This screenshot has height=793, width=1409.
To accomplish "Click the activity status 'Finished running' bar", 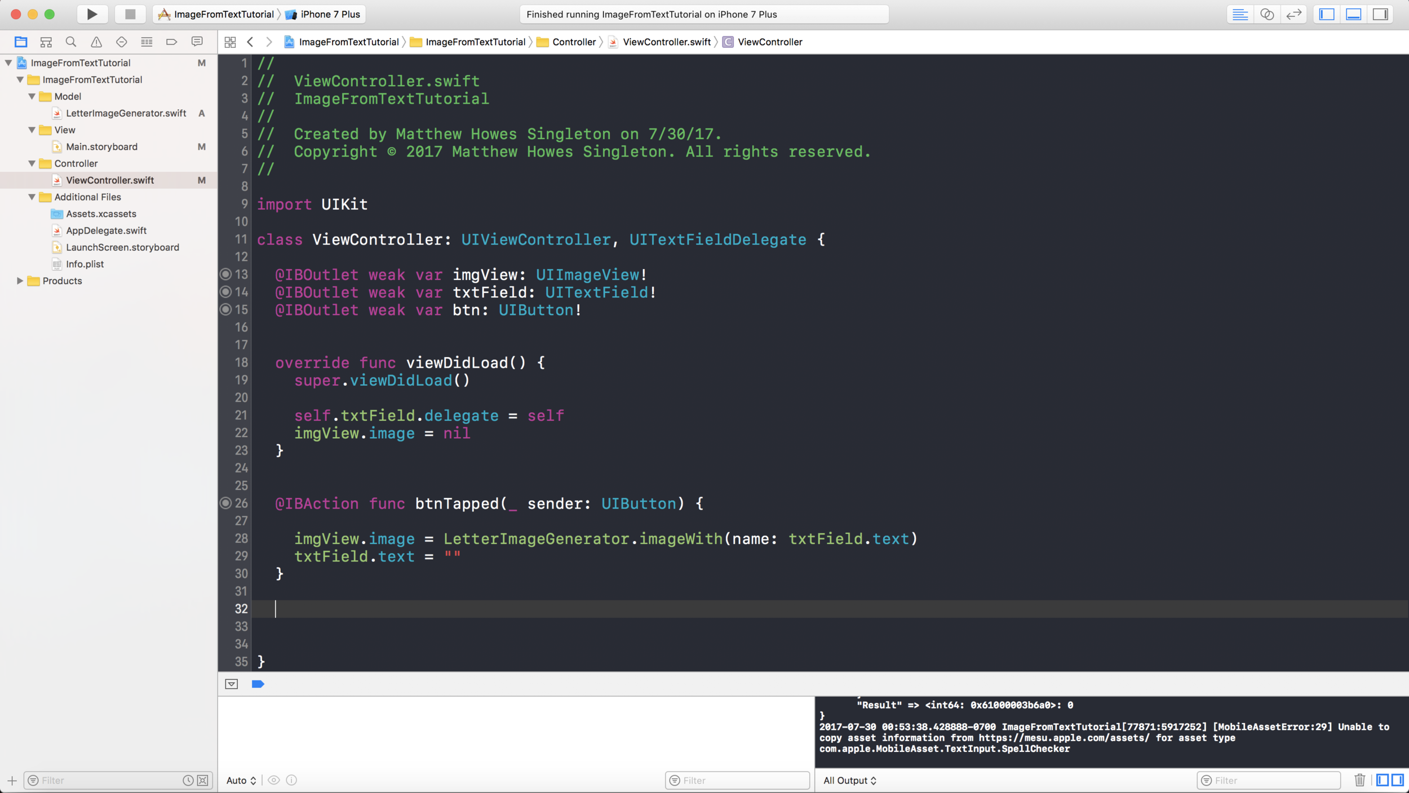I will click(x=704, y=14).
